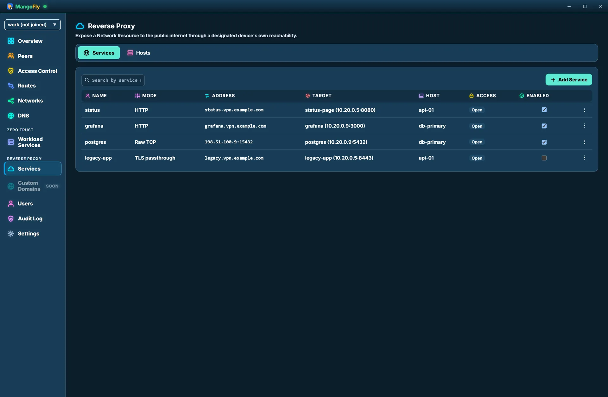Click the green connection status dot
Viewport: 608px width, 397px height.
pos(45,6)
